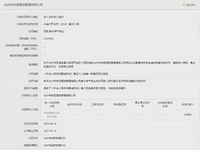Viewport: 200px width, 150px height.
Task: Click the orange icon beside 提出异议
Action: pos(184,5)
